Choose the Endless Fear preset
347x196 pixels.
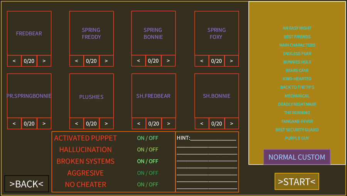click(x=297, y=53)
